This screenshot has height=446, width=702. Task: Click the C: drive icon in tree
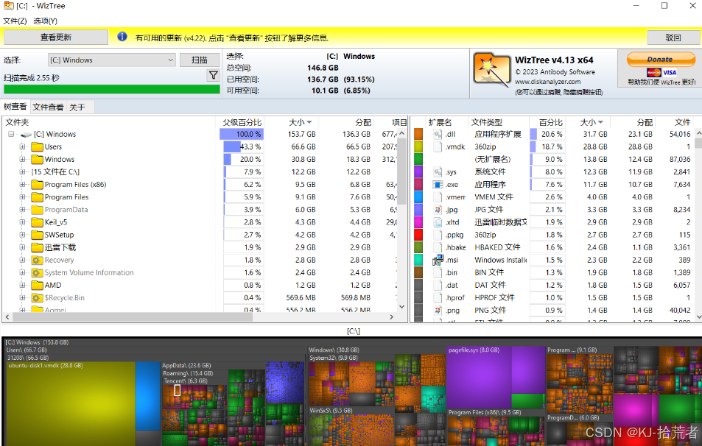pos(26,135)
